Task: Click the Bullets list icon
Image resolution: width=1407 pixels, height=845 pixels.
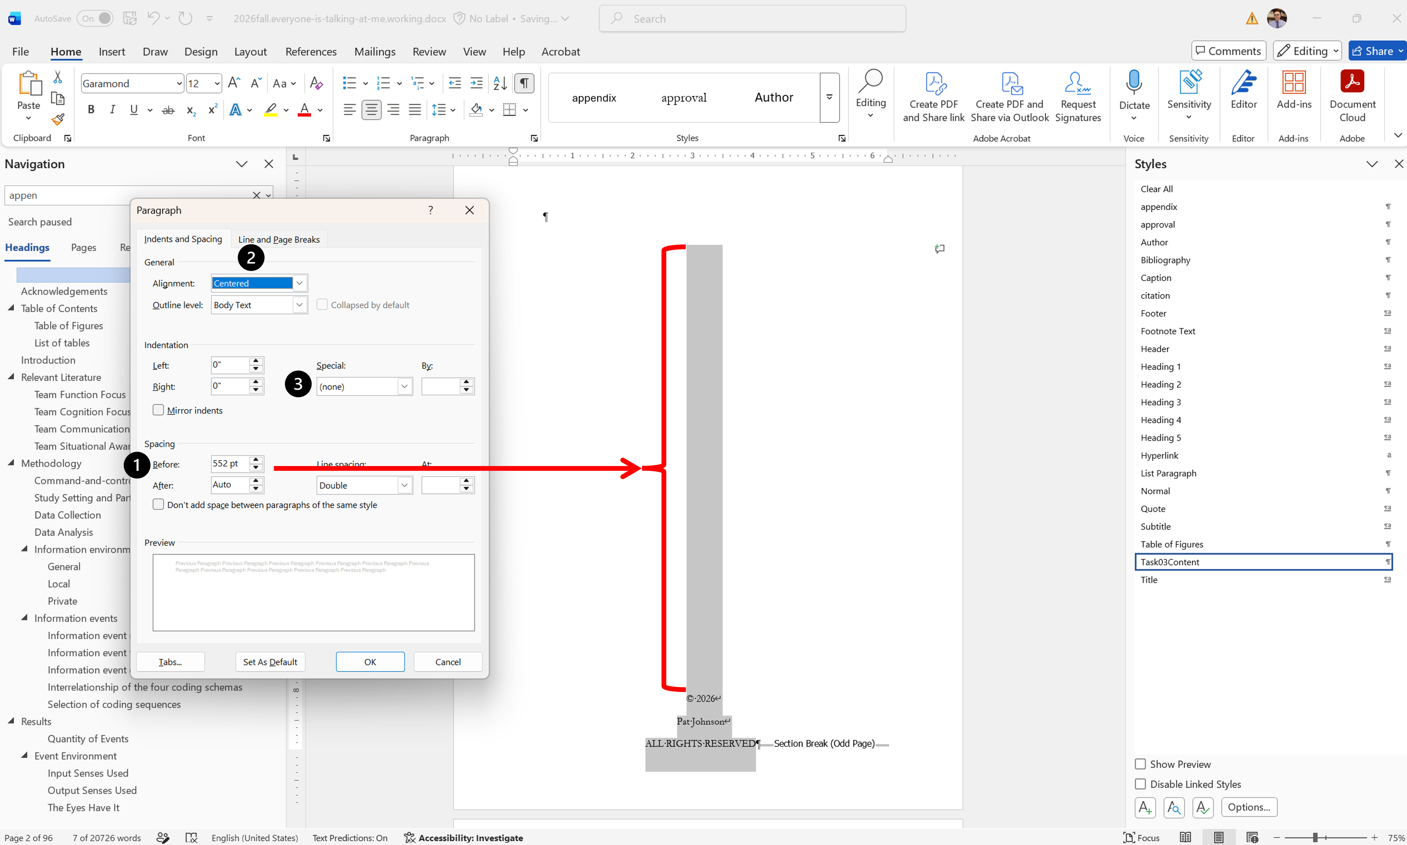Action: coord(349,83)
